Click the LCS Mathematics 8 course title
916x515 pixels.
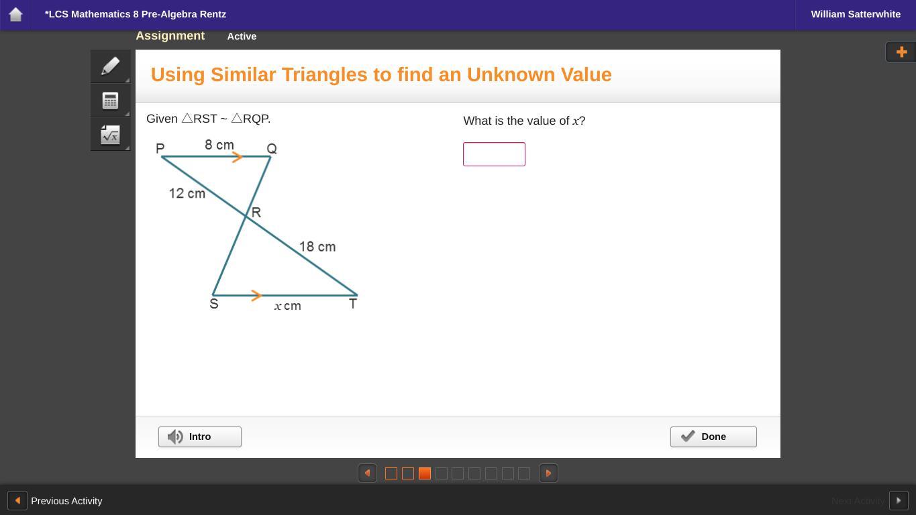point(136,14)
